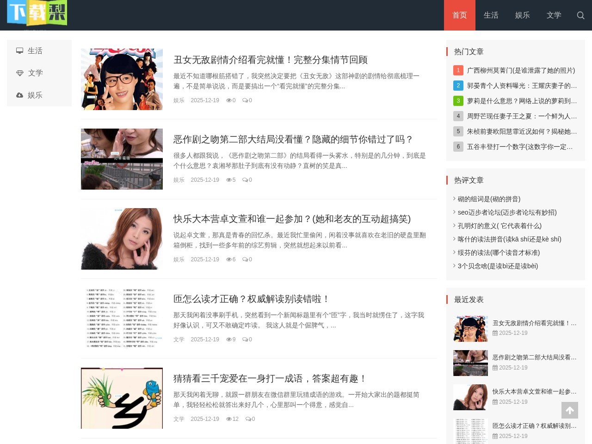
Task: Click the 下载梨 site logo
Action: coord(37,13)
